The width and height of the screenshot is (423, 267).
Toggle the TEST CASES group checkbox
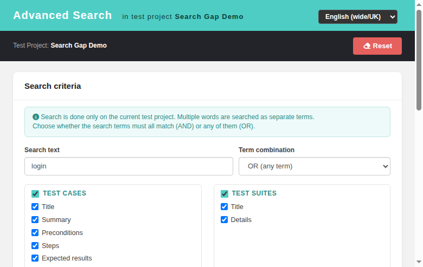click(x=35, y=193)
